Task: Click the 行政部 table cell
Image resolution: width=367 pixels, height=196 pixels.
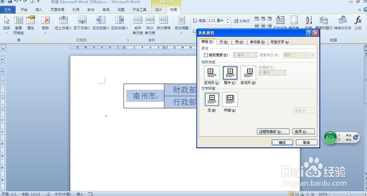Action: click(181, 102)
